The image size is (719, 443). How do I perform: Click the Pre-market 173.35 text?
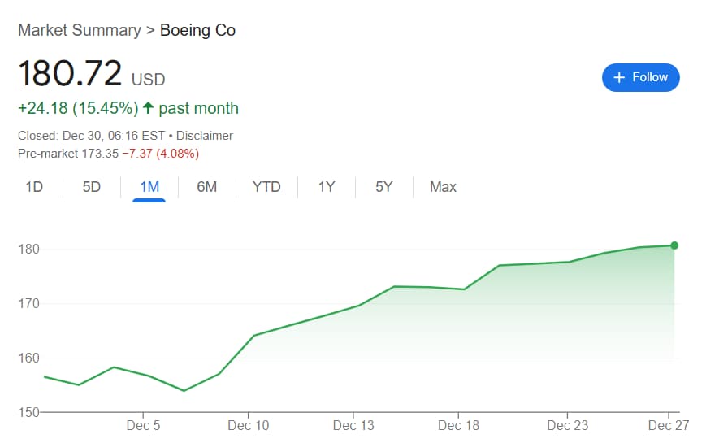pyautogui.click(x=68, y=153)
